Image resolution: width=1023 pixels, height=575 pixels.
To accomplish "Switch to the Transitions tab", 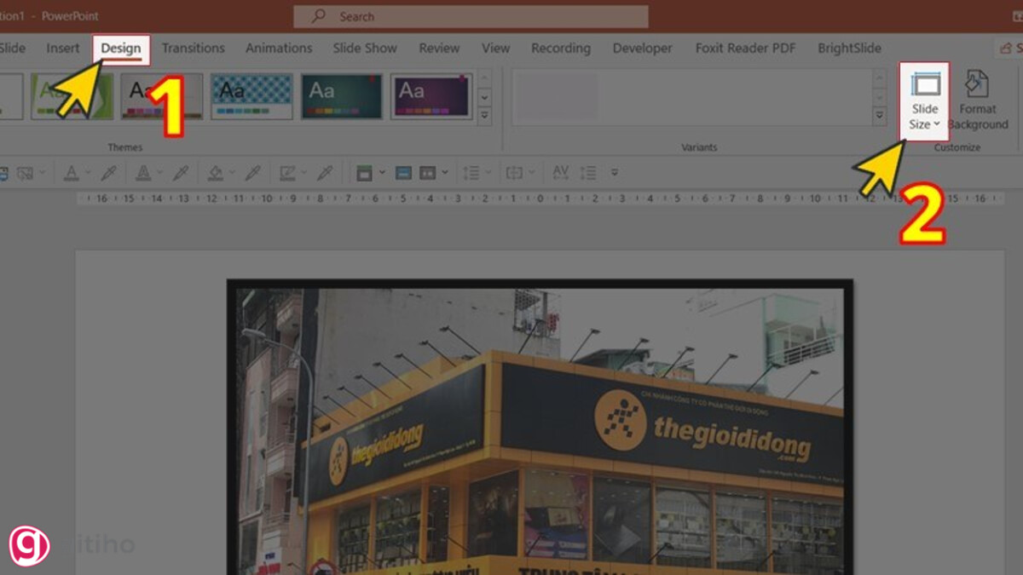I will 194,48.
